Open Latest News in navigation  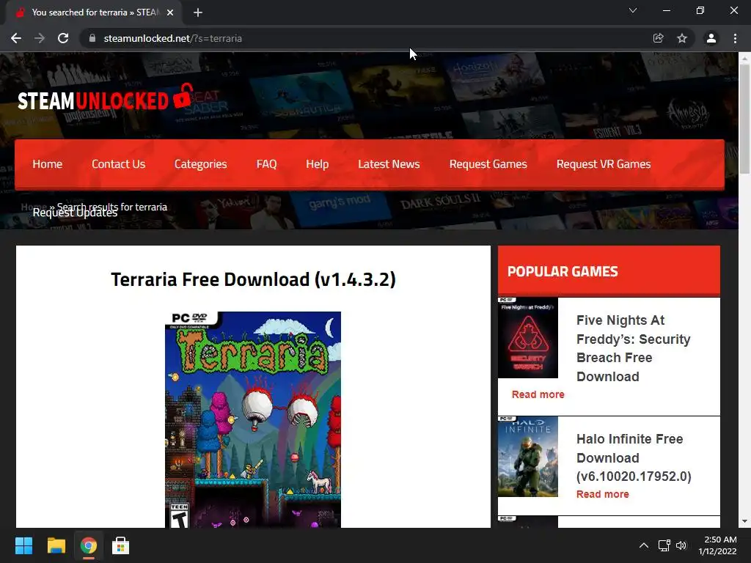coord(389,164)
